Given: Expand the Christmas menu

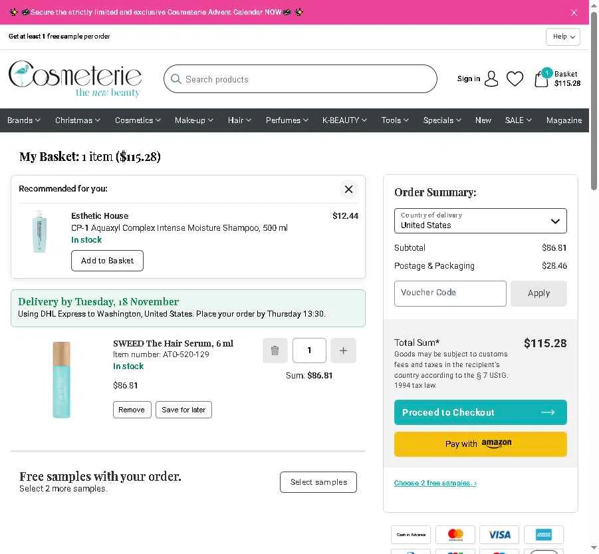Looking at the screenshot, I should (78, 120).
